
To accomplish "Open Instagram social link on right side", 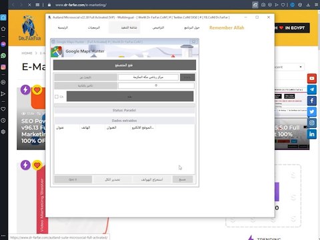I will tap(312, 123).
